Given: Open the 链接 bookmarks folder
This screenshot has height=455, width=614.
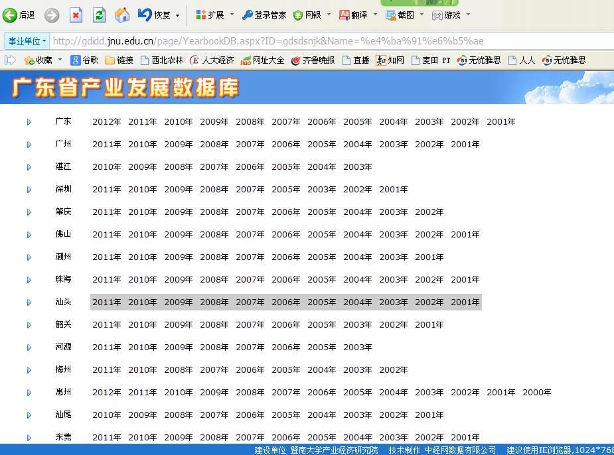Looking at the screenshot, I should [119, 60].
